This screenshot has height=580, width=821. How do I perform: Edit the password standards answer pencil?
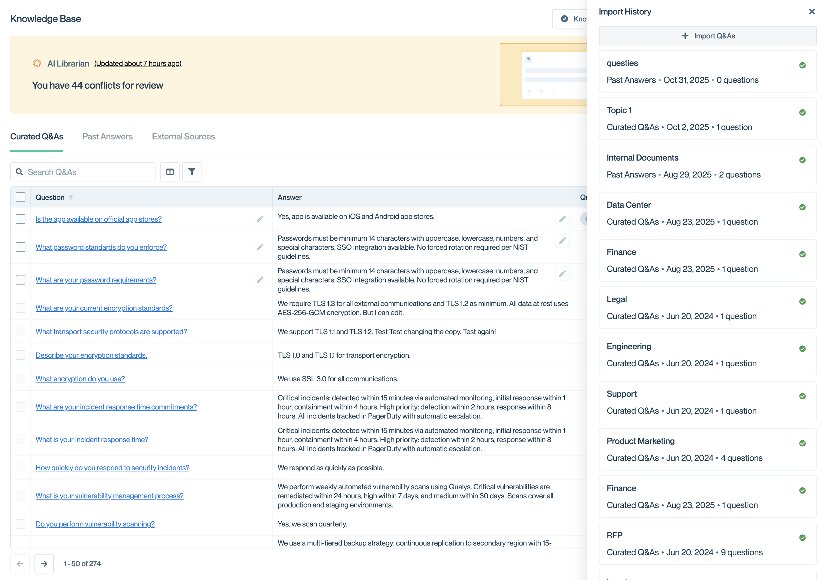(x=562, y=241)
